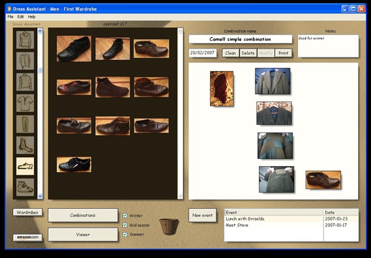This screenshot has width=371, height=258.
Task: Click the Delete button
Action: coord(248,53)
